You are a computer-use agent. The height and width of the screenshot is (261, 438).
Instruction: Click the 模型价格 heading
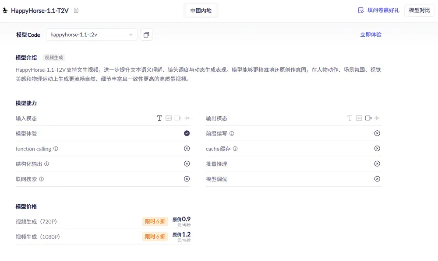tap(26, 207)
